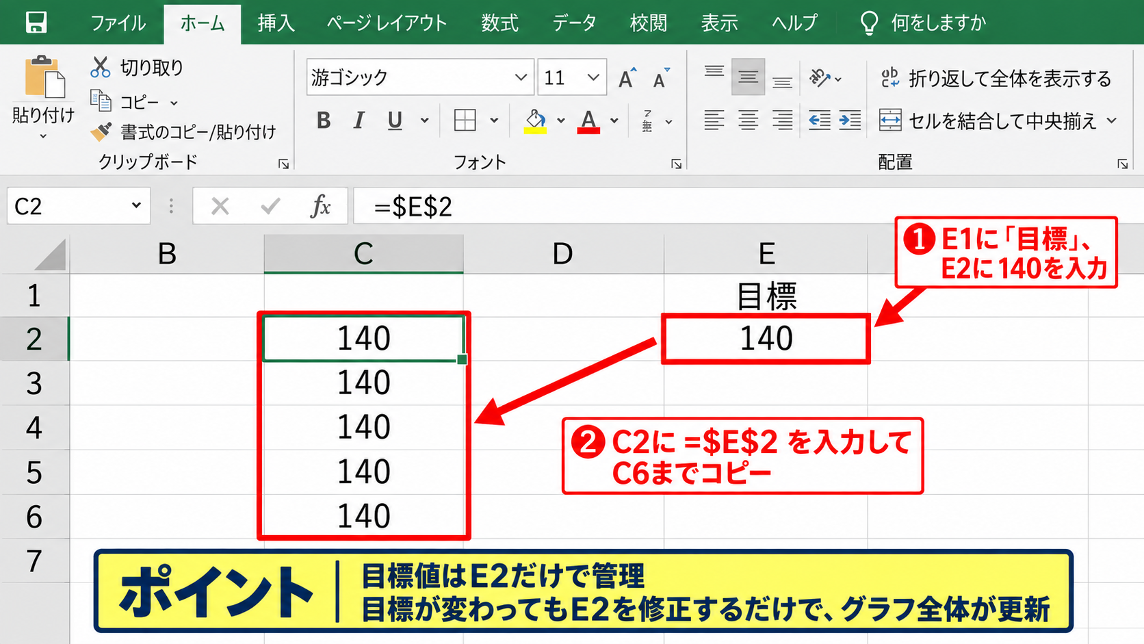Expand the Name Box dropdown arrow
The image size is (1144, 644).
tap(136, 205)
